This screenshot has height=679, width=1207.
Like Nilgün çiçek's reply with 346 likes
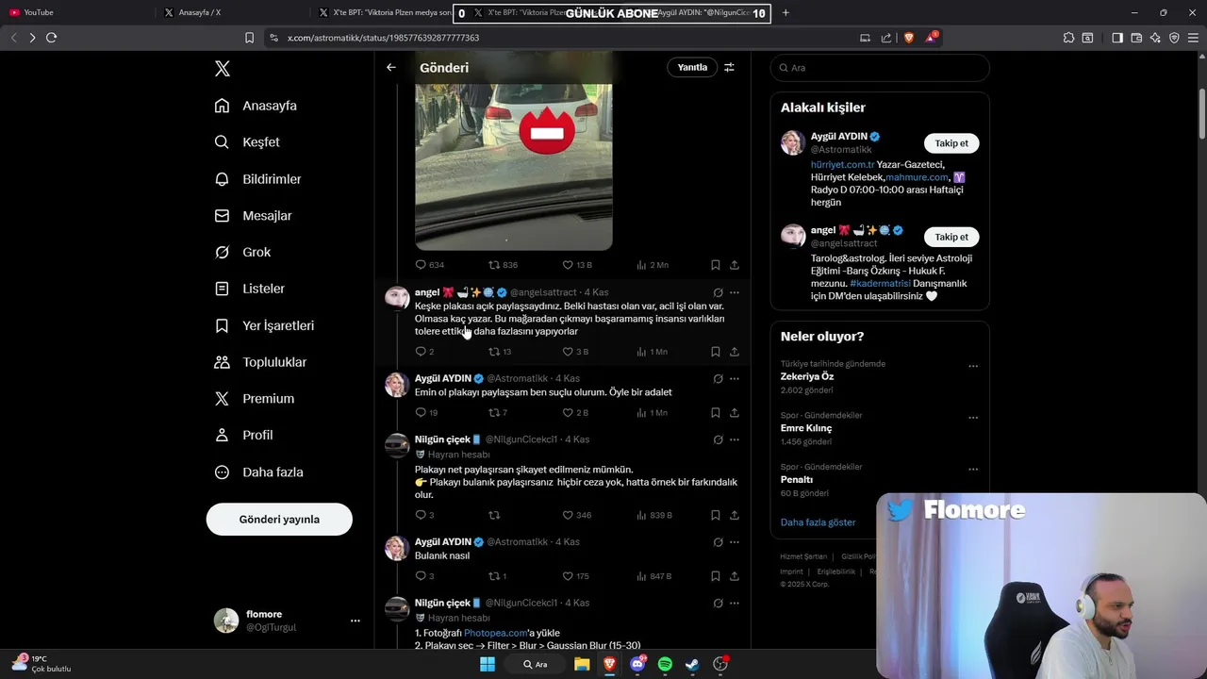577,515
